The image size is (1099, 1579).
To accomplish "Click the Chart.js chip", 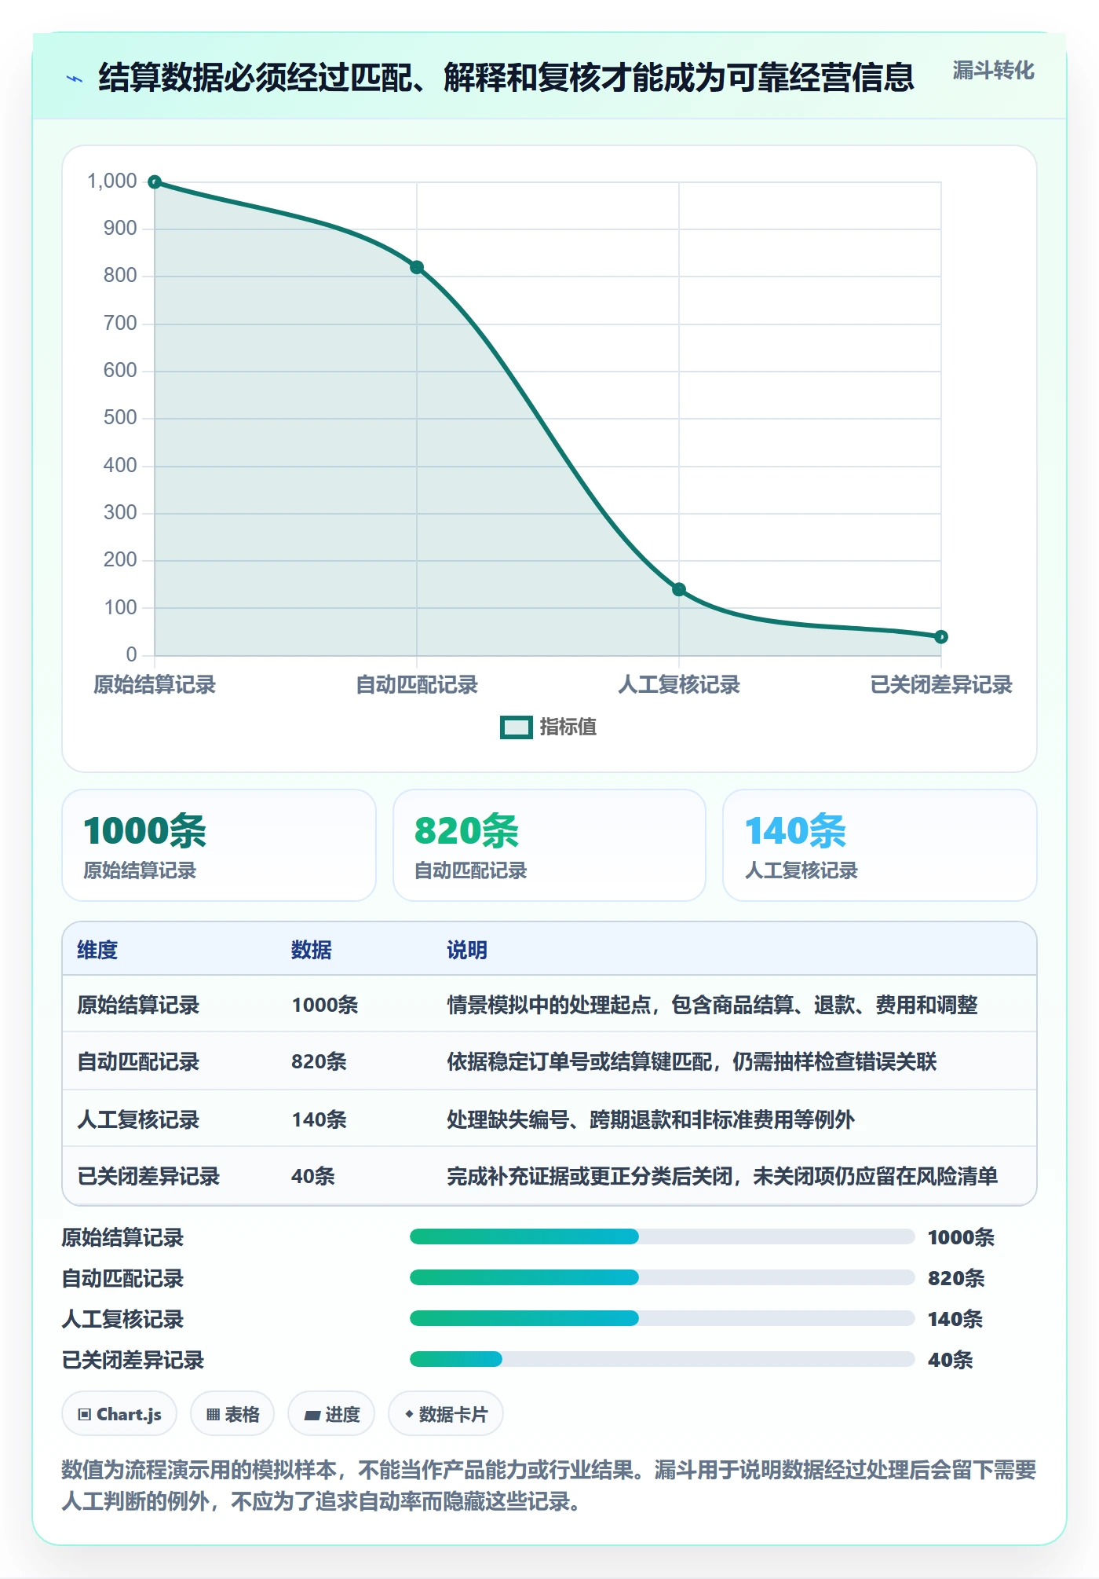I will [119, 1414].
